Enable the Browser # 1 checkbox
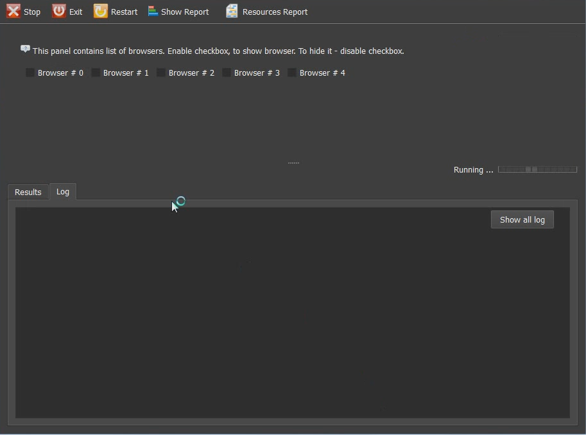The image size is (586, 435). coord(96,72)
